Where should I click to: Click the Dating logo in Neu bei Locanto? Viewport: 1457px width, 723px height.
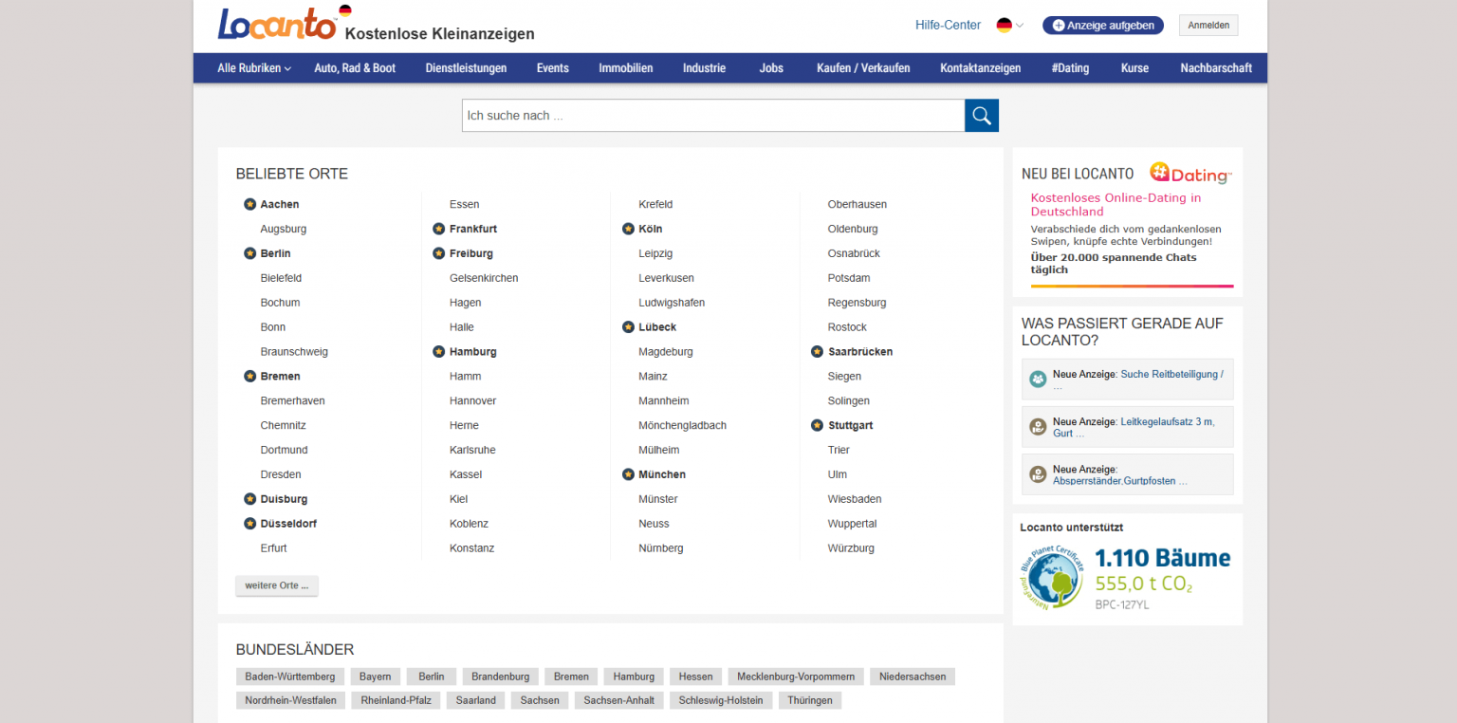(x=1190, y=174)
